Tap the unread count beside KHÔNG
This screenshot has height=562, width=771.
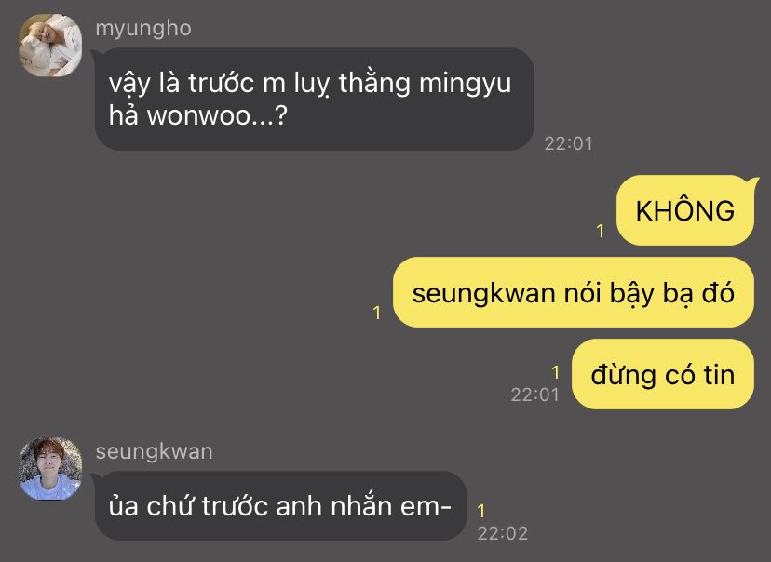click(600, 231)
